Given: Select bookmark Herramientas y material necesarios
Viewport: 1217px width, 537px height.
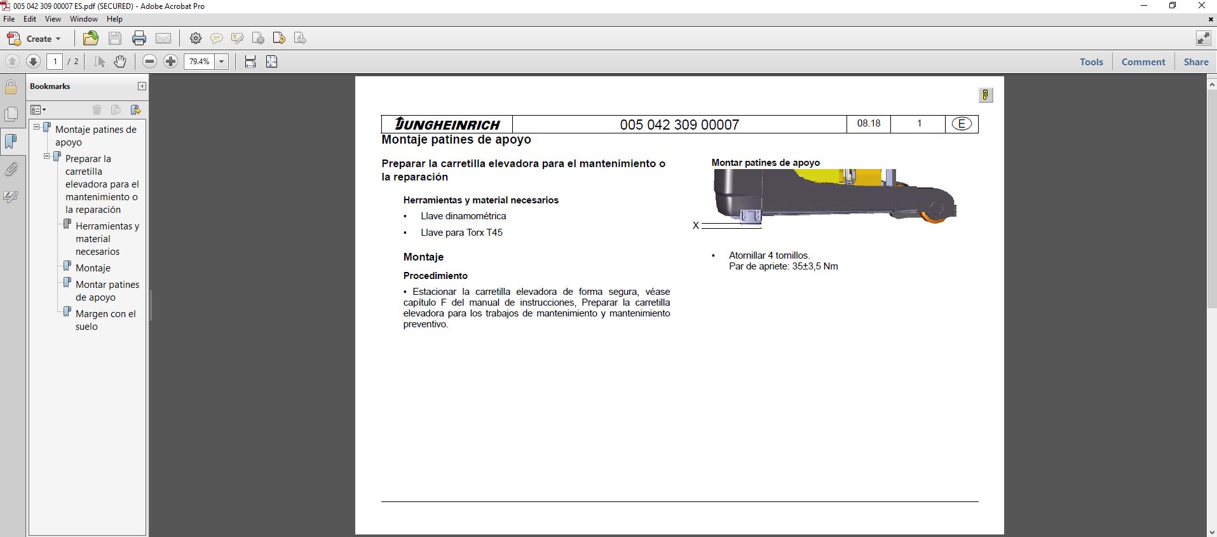Looking at the screenshot, I should point(107,239).
